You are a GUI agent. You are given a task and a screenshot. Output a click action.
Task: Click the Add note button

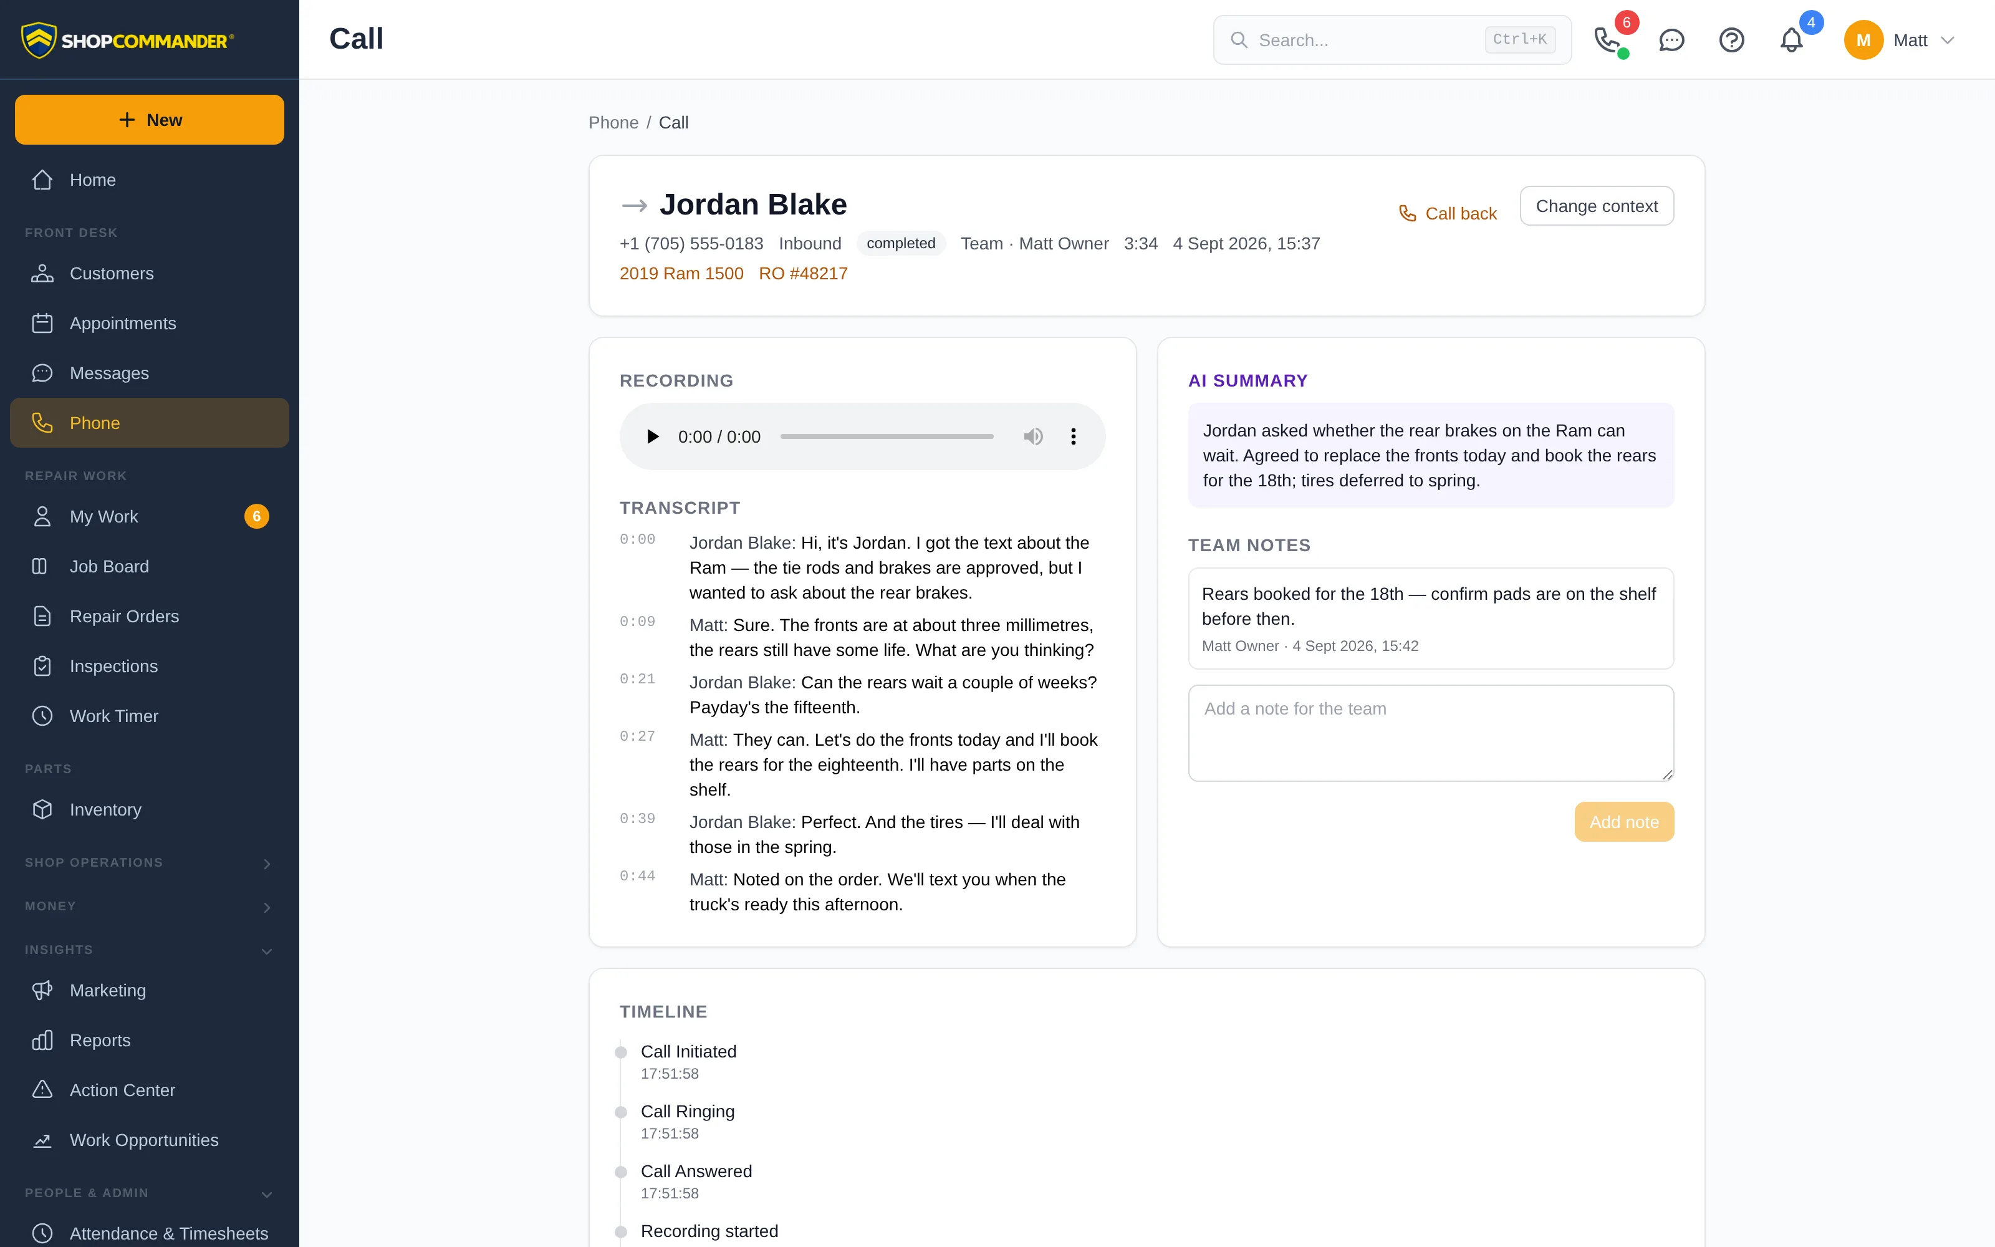(x=1623, y=821)
